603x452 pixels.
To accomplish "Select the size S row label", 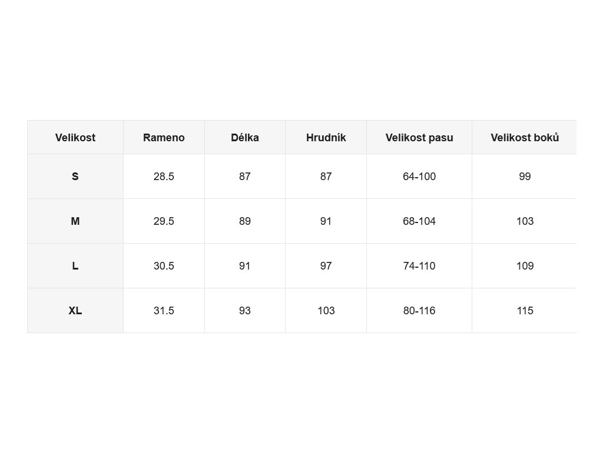I will (x=75, y=177).
